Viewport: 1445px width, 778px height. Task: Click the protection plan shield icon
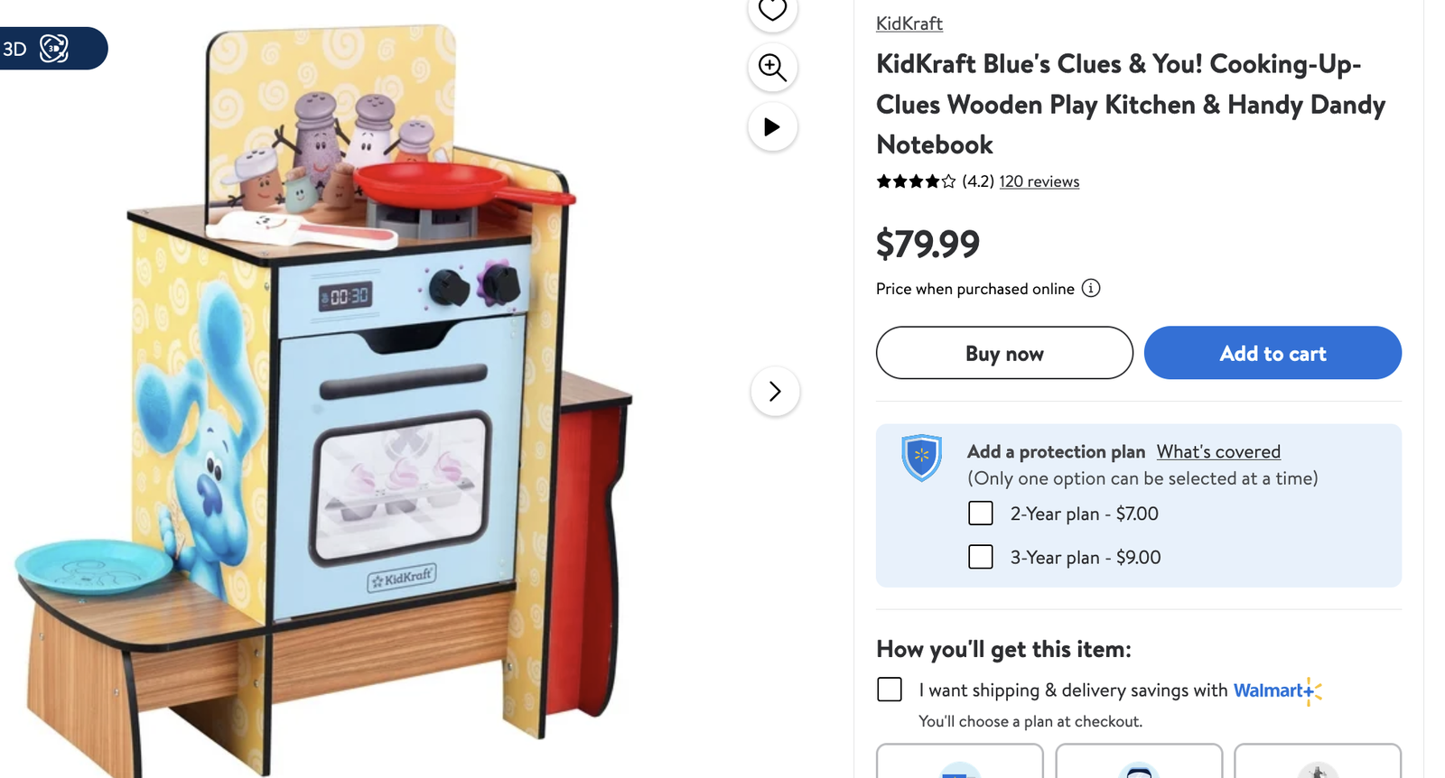pyautogui.click(x=921, y=458)
